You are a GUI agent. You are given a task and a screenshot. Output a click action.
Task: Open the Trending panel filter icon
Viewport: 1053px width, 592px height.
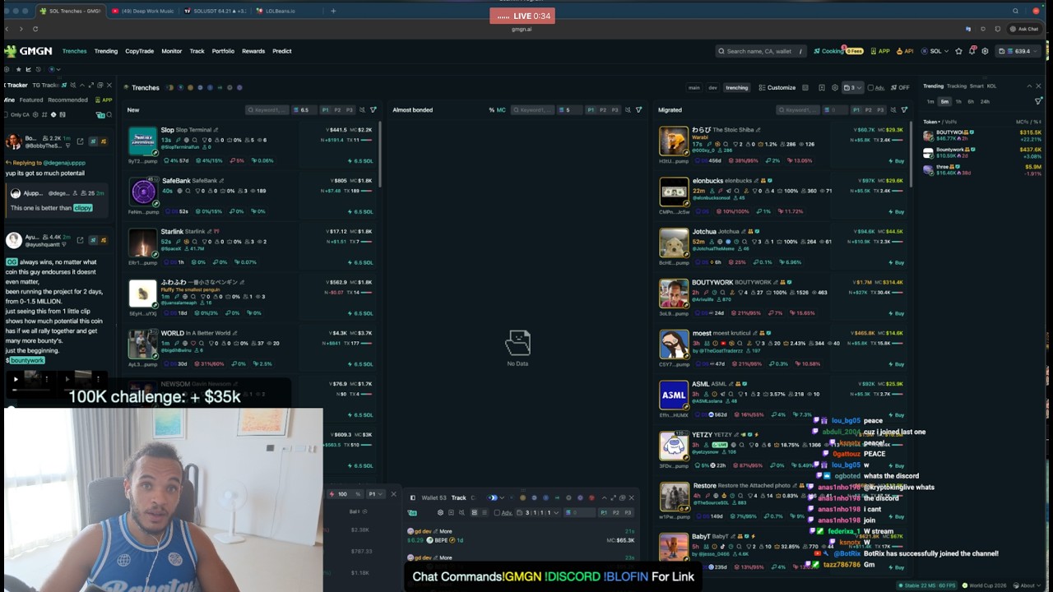[x=1038, y=101]
